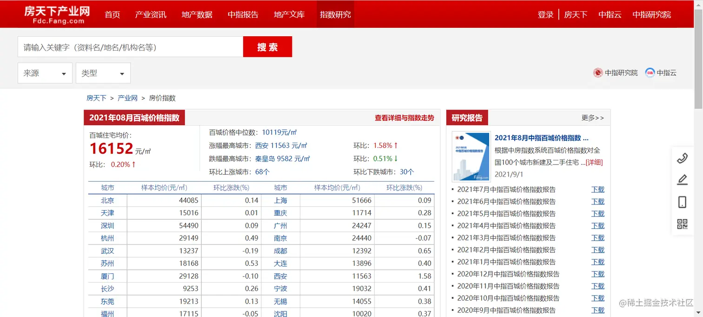Click the August report cover thumbnail
The height and width of the screenshot is (317, 703).
(x=471, y=157)
